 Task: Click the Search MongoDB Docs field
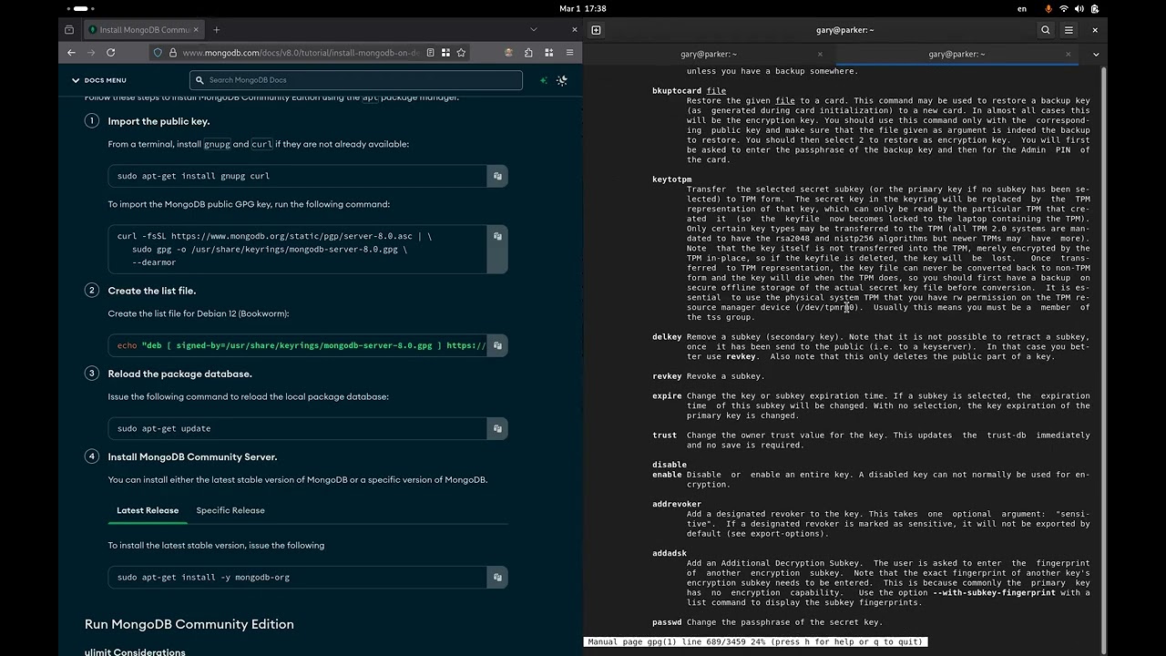pos(356,80)
